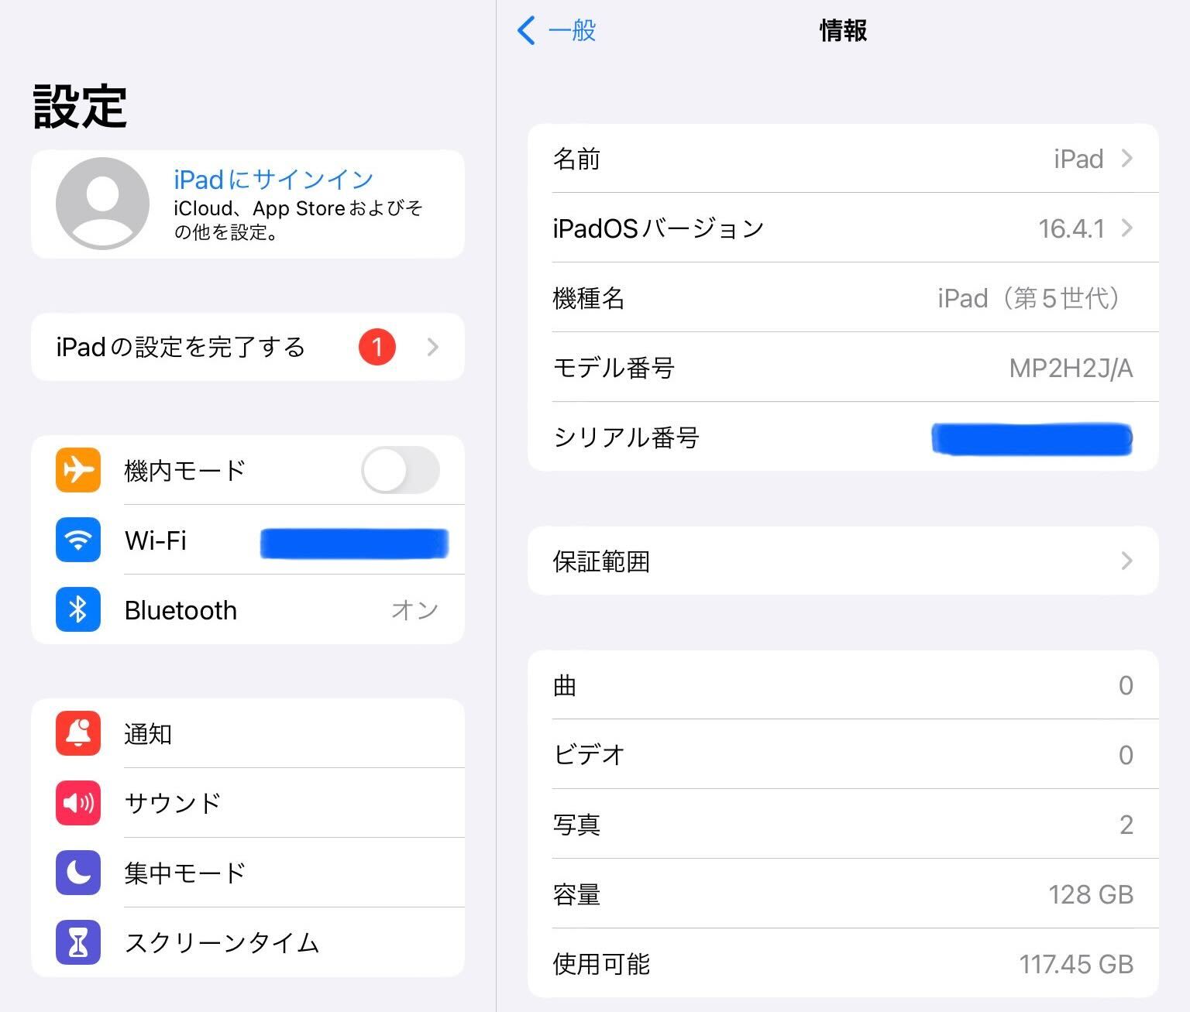Open 機内モード row label
The height and width of the screenshot is (1012, 1190).
pyautogui.click(x=185, y=470)
